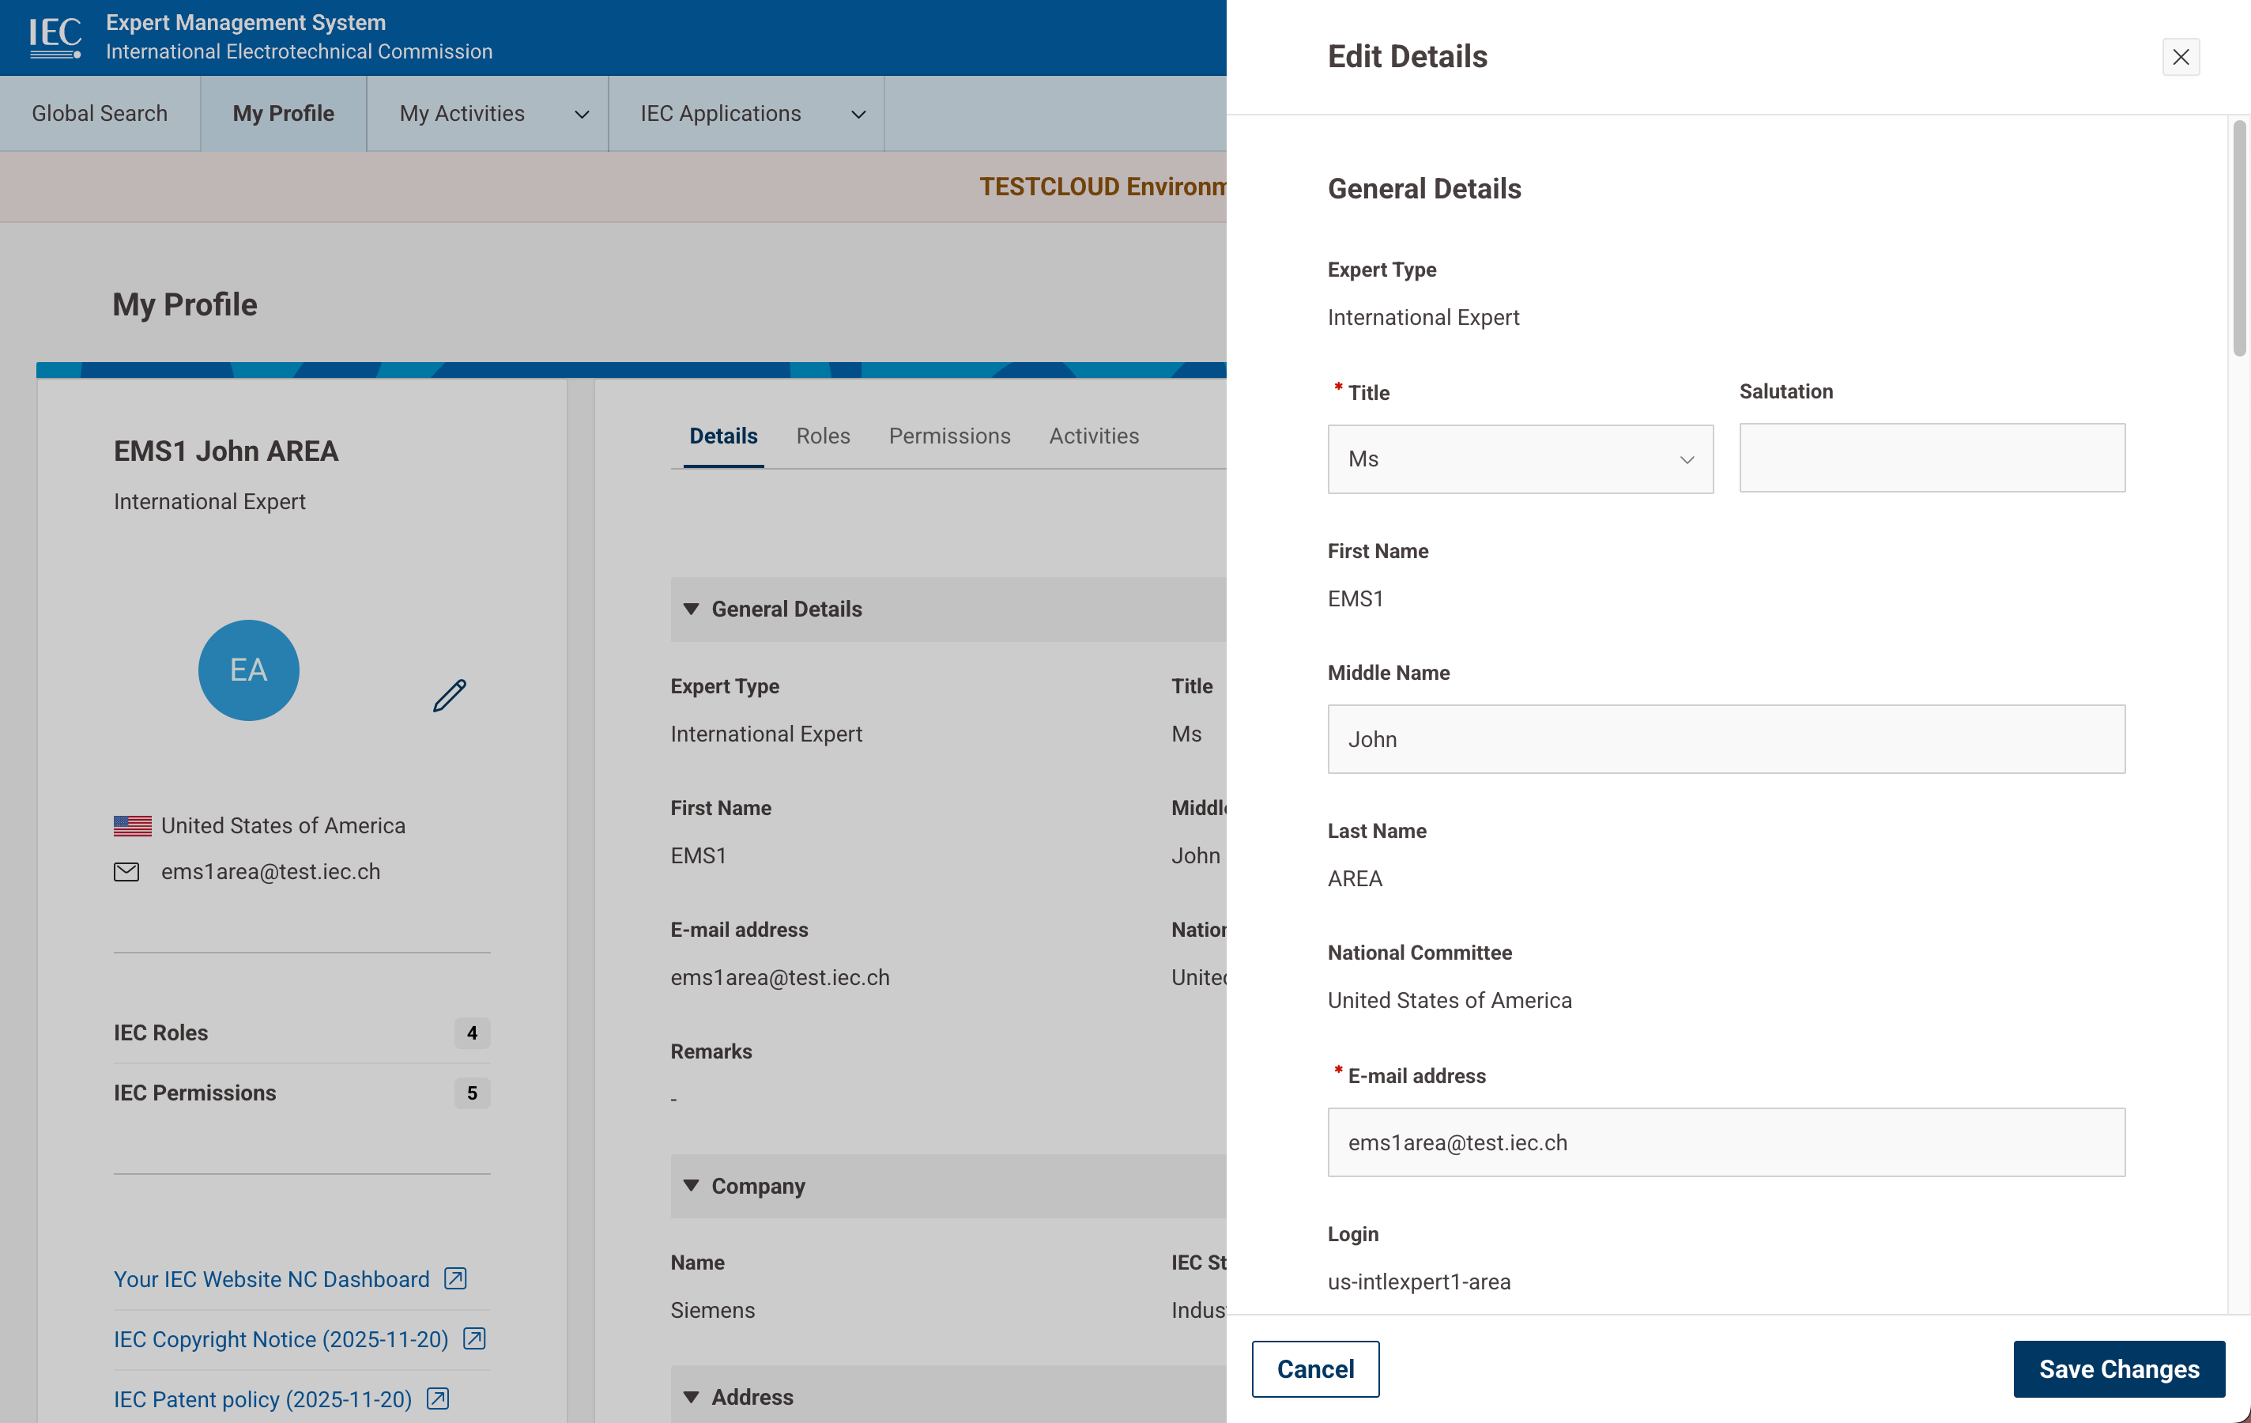Click the United States flag icon
Viewport: 2251px width, 1423px height.
131,825
